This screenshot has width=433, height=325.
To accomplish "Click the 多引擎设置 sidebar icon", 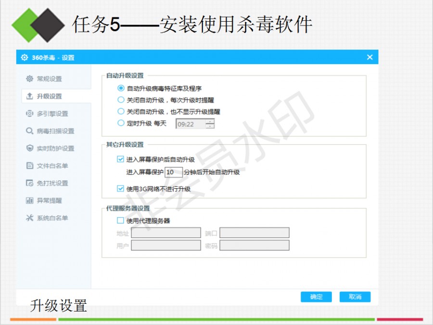I will pyautogui.click(x=29, y=114).
